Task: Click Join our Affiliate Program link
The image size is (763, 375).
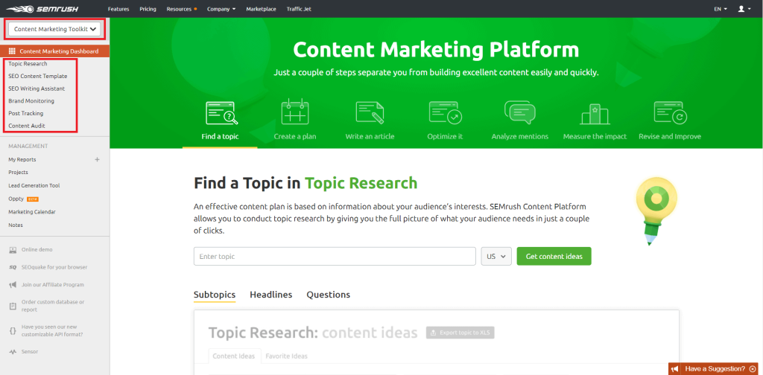Action: (x=53, y=285)
